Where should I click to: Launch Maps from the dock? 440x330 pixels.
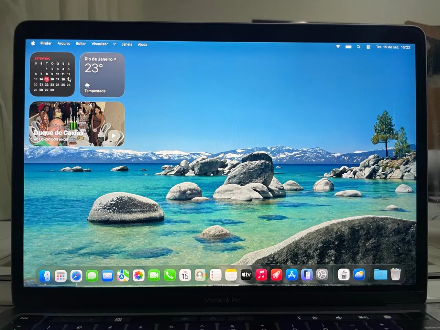(123, 275)
